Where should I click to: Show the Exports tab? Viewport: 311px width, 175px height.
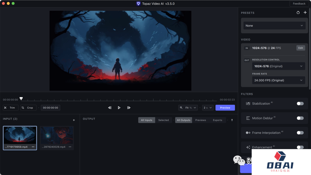click(217, 120)
